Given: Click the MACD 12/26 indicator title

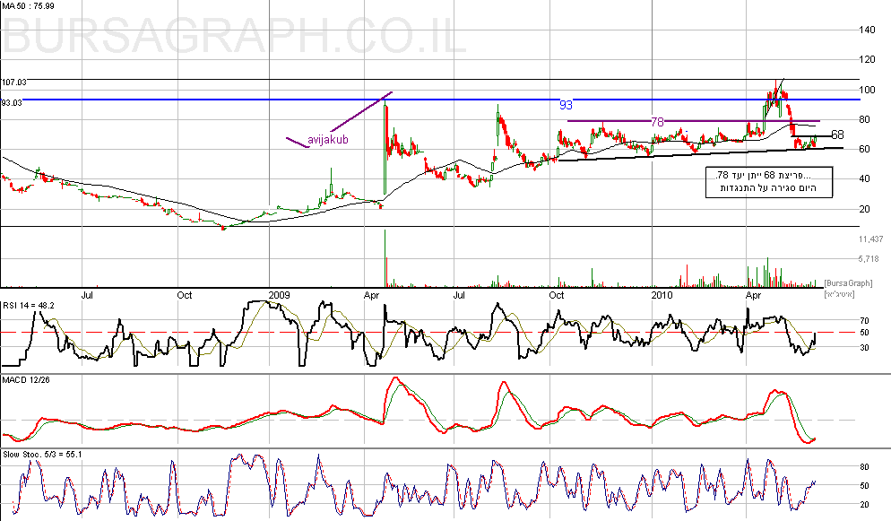Looking at the screenshot, I should 26,381.
